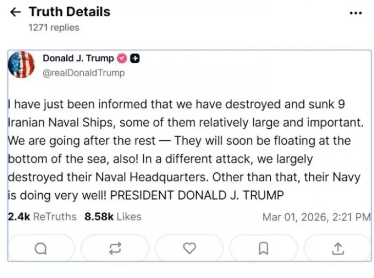
Task: Click the black plus badge beside name
Action: coord(136,59)
